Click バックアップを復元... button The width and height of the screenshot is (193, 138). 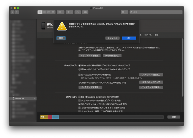tap(151, 87)
